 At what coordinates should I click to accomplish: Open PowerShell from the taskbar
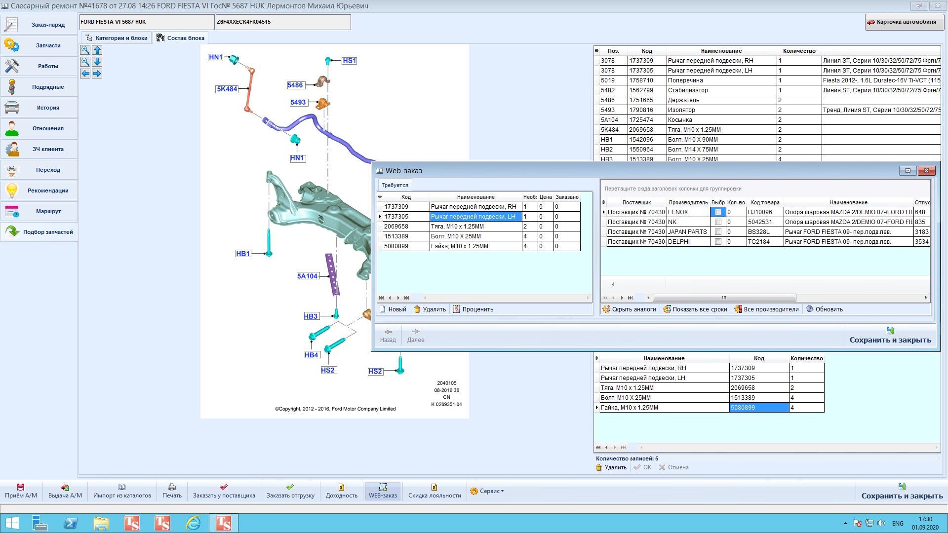(71, 523)
